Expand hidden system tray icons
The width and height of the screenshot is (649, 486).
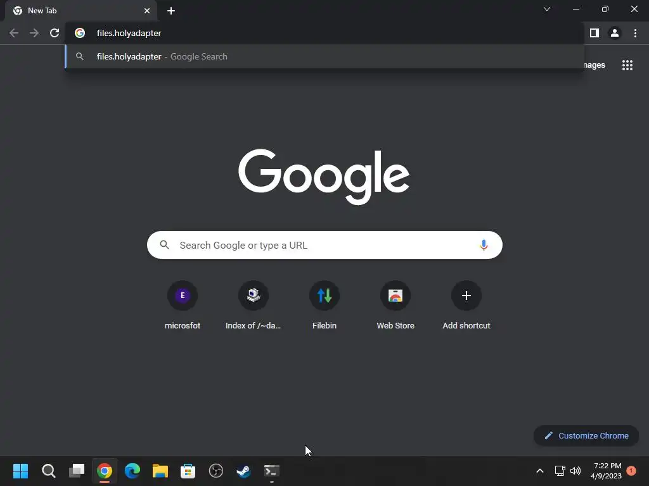(x=540, y=471)
